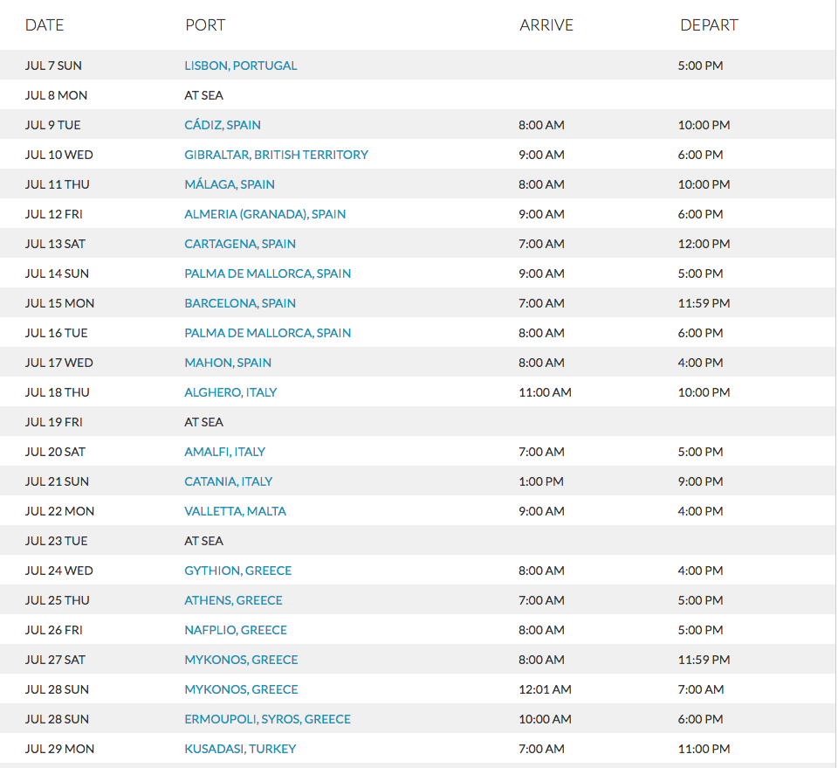Open the Catania, Italy port page
This screenshot has width=838, height=768.
228,481
